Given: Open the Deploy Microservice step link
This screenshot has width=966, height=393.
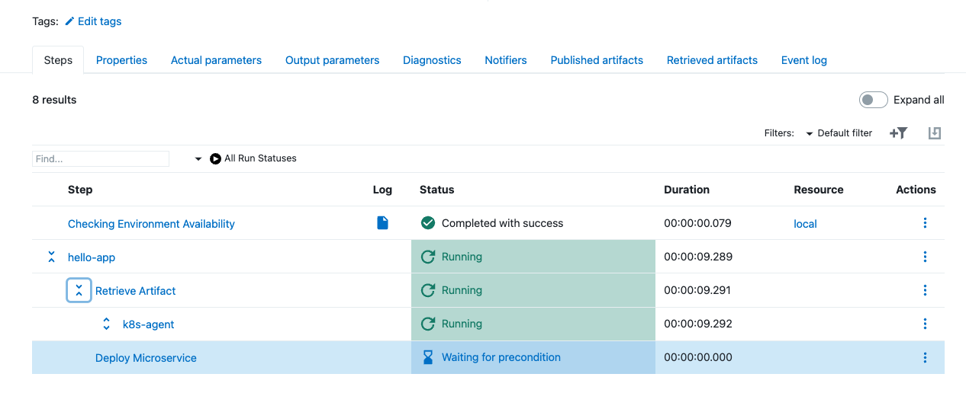Looking at the screenshot, I should coord(146,358).
